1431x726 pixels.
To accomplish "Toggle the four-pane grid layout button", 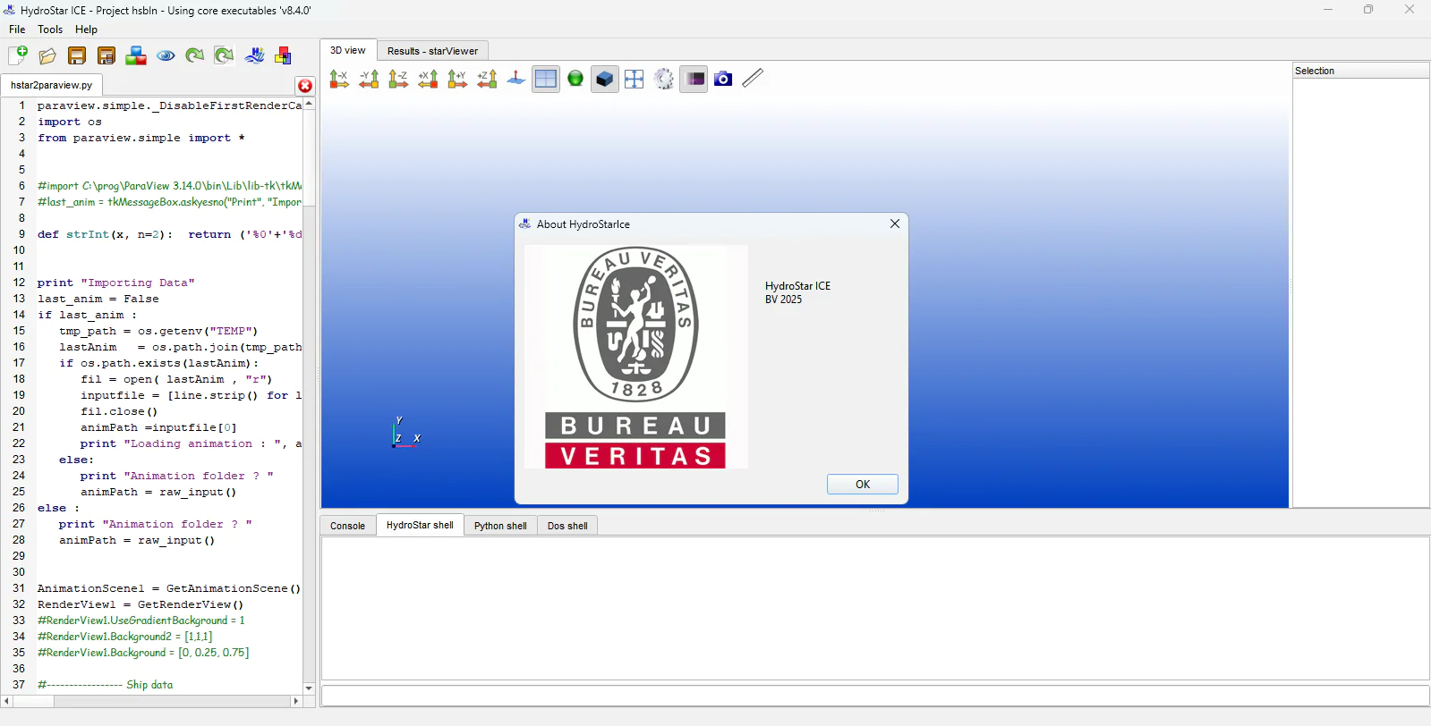I will pyautogui.click(x=546, y=79).
